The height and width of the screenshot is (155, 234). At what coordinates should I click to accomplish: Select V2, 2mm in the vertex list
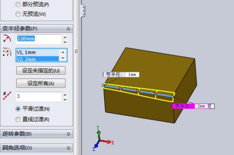(x=37, y=59)
